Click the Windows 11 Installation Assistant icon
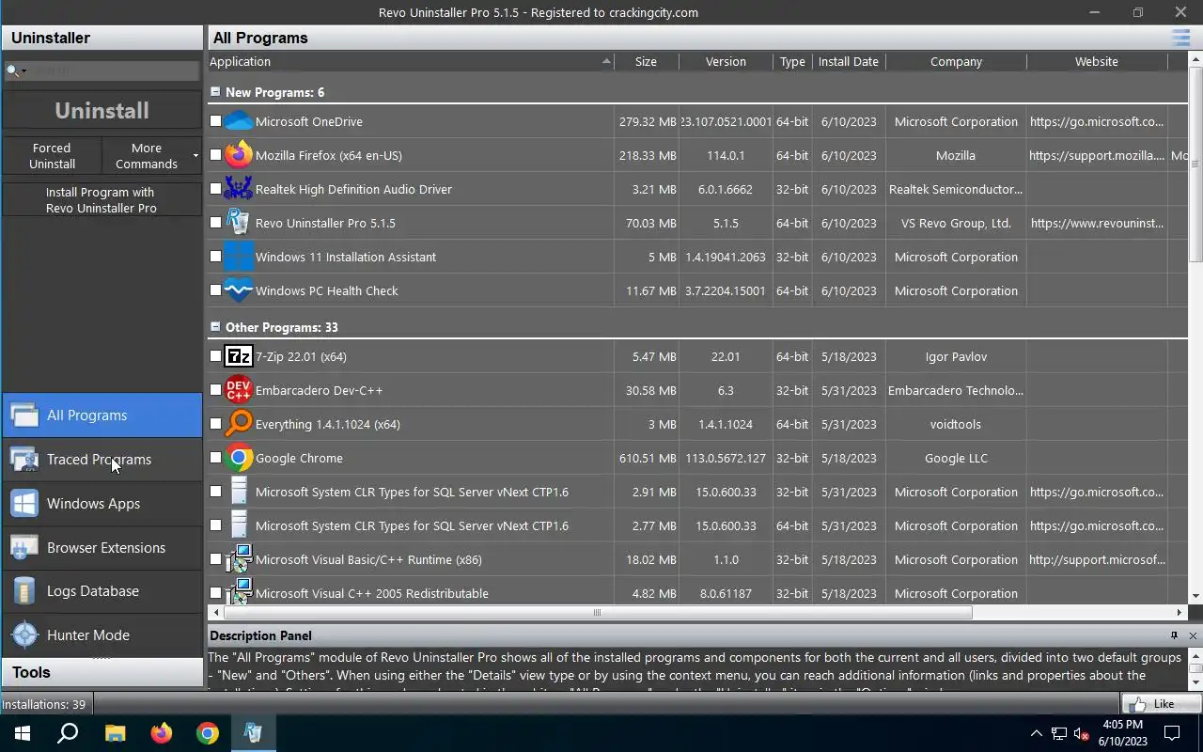Screen dimensions: 1203x752 (x=239, y=257)
